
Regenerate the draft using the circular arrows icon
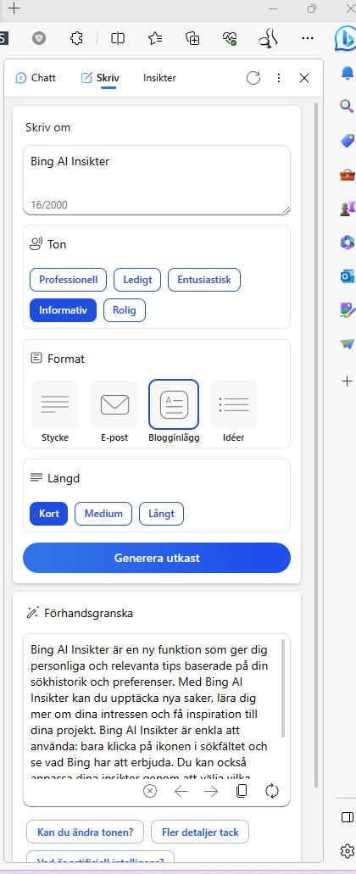[x=272, y=791]
